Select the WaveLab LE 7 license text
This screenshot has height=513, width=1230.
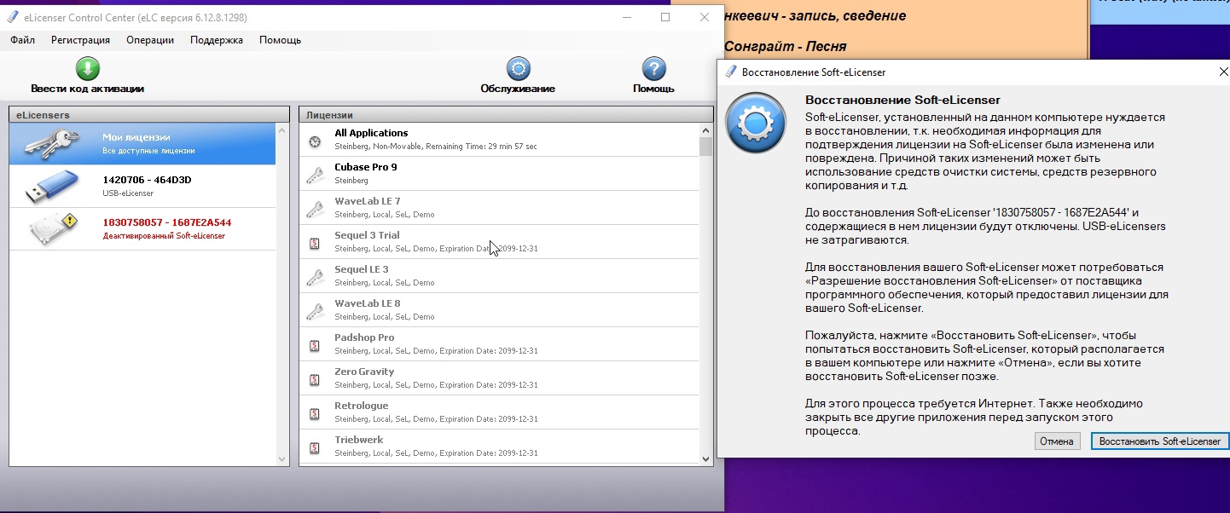pos(367,201)
